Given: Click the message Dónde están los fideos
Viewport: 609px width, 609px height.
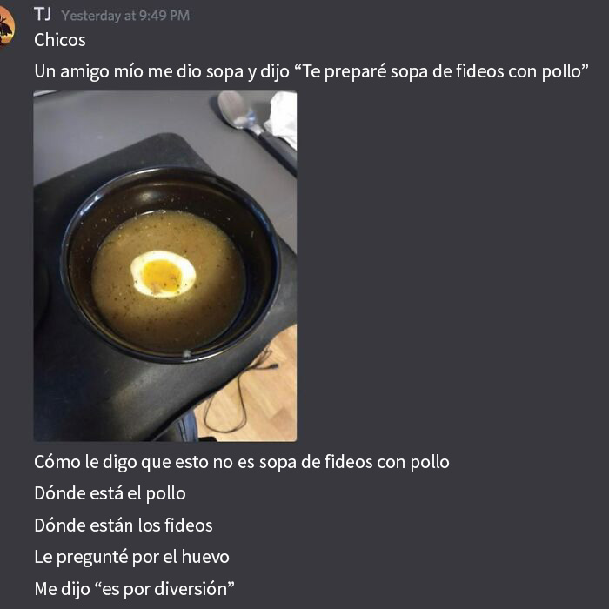Looking at the screenshot, I should coord(124,525).
